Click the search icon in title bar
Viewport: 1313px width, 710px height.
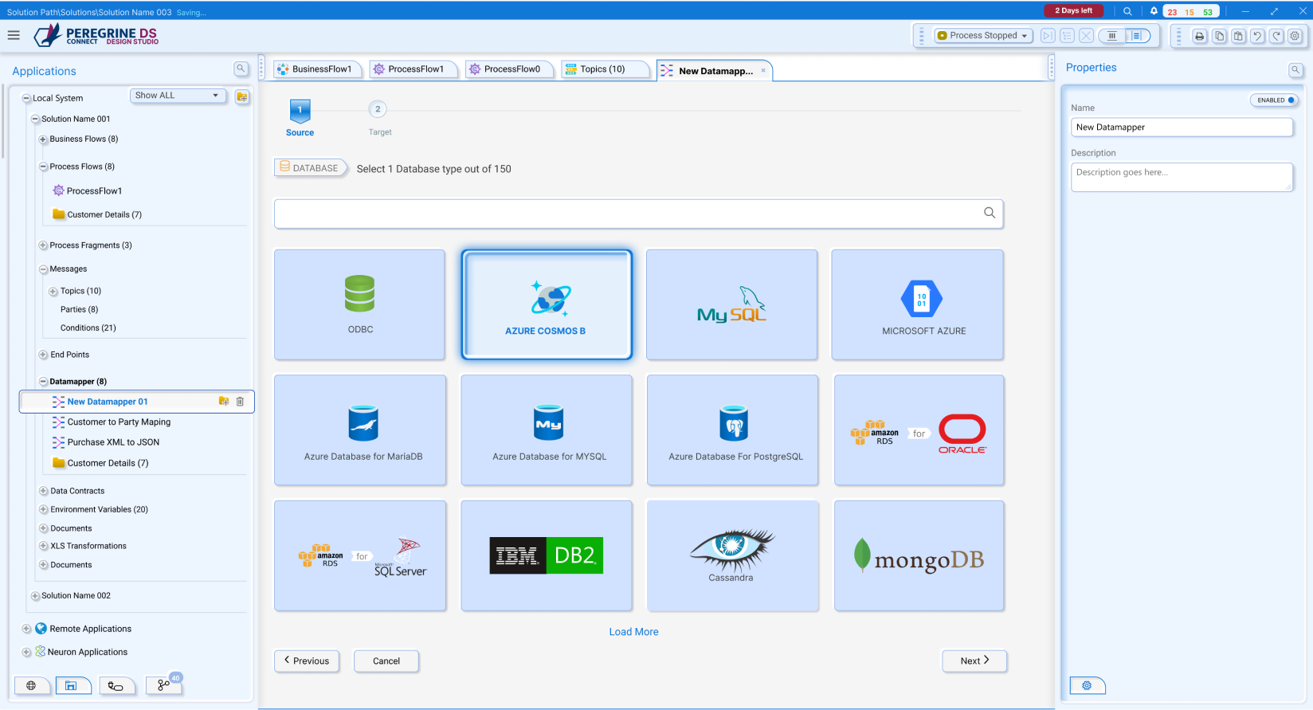[1127, 11]
